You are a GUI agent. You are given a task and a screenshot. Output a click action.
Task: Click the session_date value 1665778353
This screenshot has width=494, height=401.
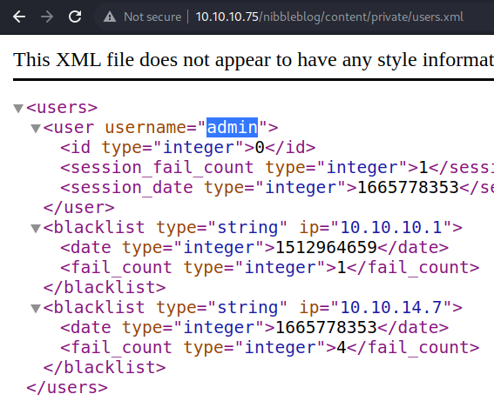click(x=408, y=187)
